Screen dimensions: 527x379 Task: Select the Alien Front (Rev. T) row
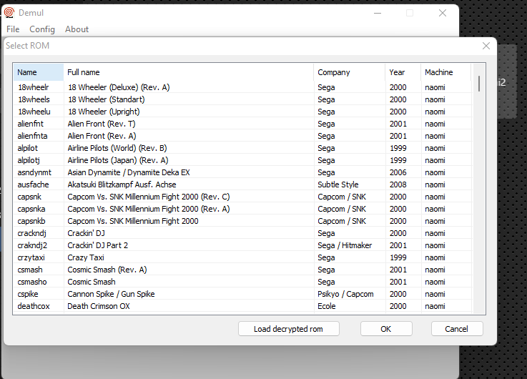(x=242, y=124)
